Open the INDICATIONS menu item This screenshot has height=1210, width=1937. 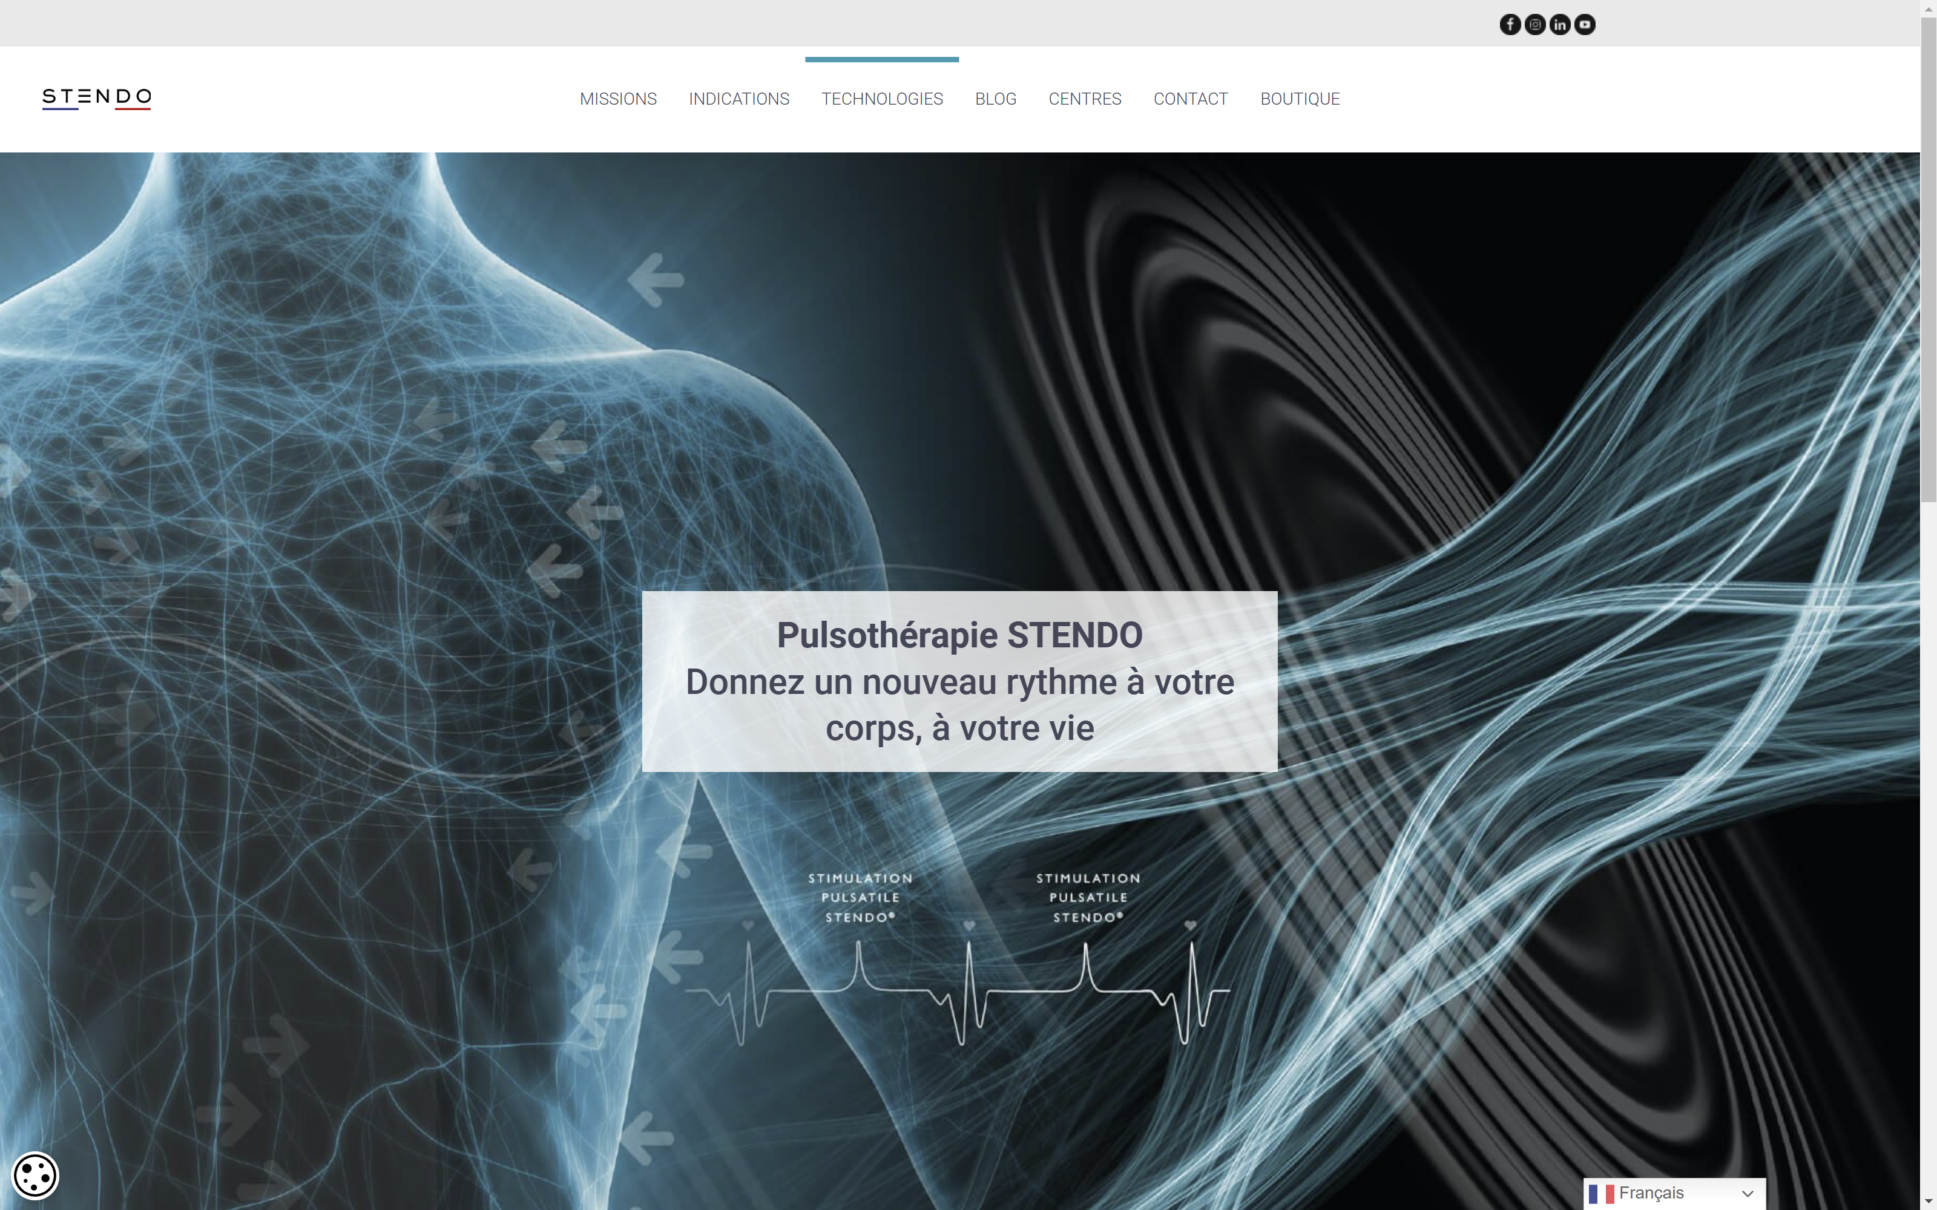point(738,99)
